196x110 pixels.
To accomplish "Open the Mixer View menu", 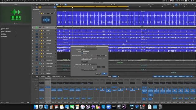I will (x=48, y=76).
